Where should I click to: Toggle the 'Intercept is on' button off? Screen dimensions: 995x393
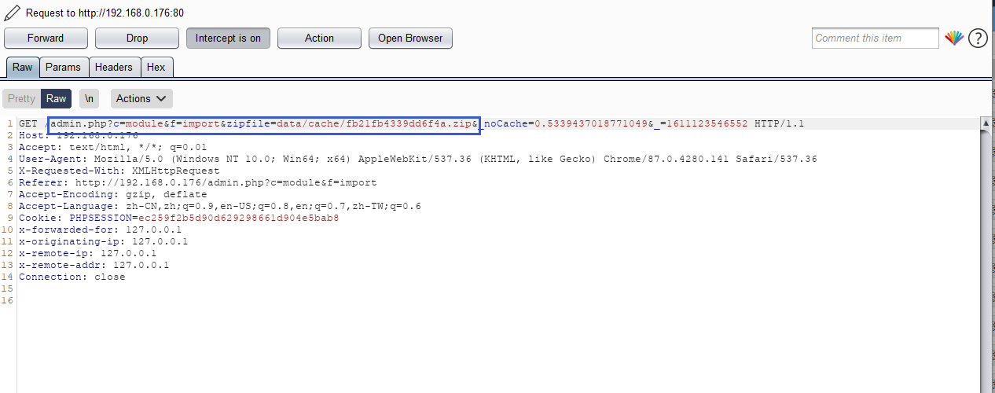point(228,38)
